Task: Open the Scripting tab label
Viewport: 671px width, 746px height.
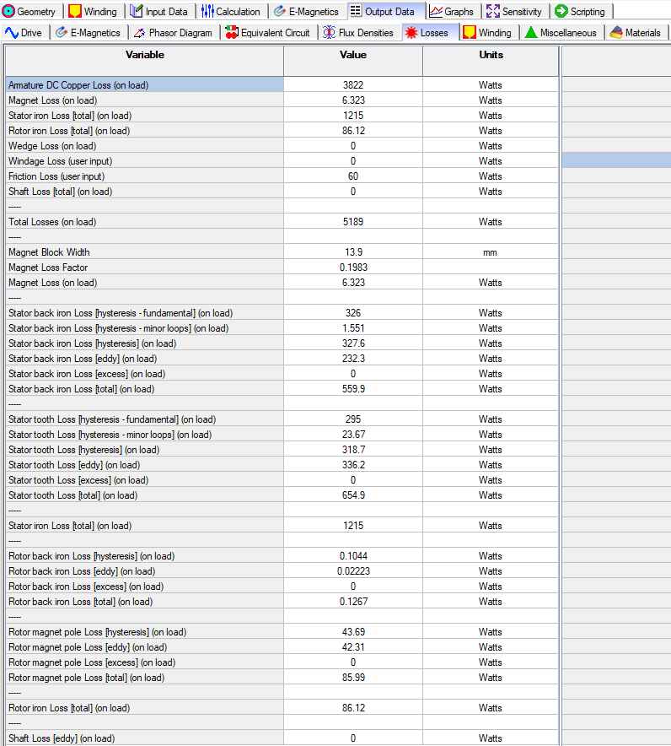Action: point(588,12)
